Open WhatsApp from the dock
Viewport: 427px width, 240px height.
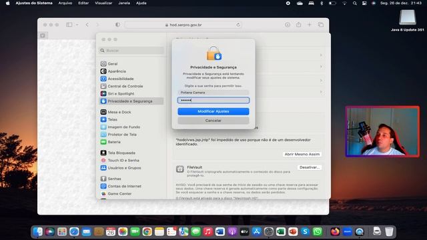pyautogui.click(x=318, y=232)
